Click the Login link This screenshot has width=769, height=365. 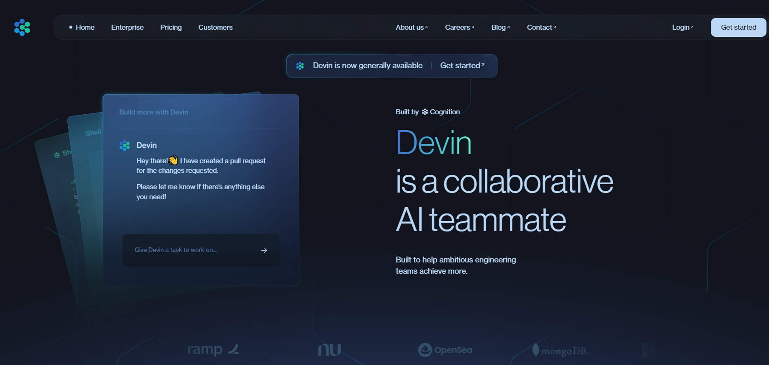tap(682, 27)
